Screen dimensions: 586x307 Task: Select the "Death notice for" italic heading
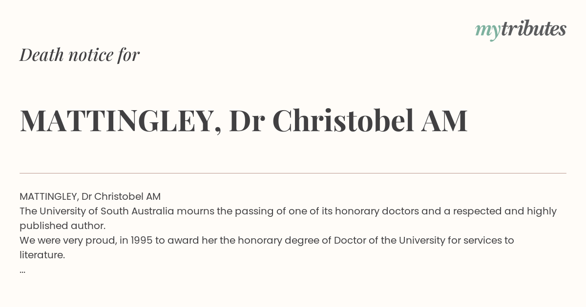(80, 55)
